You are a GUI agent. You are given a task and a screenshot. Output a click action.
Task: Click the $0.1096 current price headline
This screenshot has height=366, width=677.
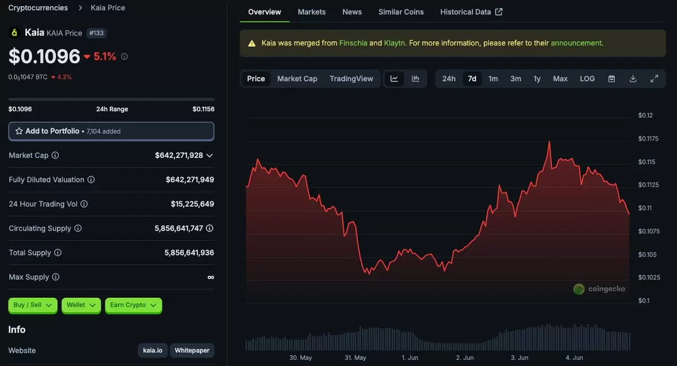[x=45, y=56]
